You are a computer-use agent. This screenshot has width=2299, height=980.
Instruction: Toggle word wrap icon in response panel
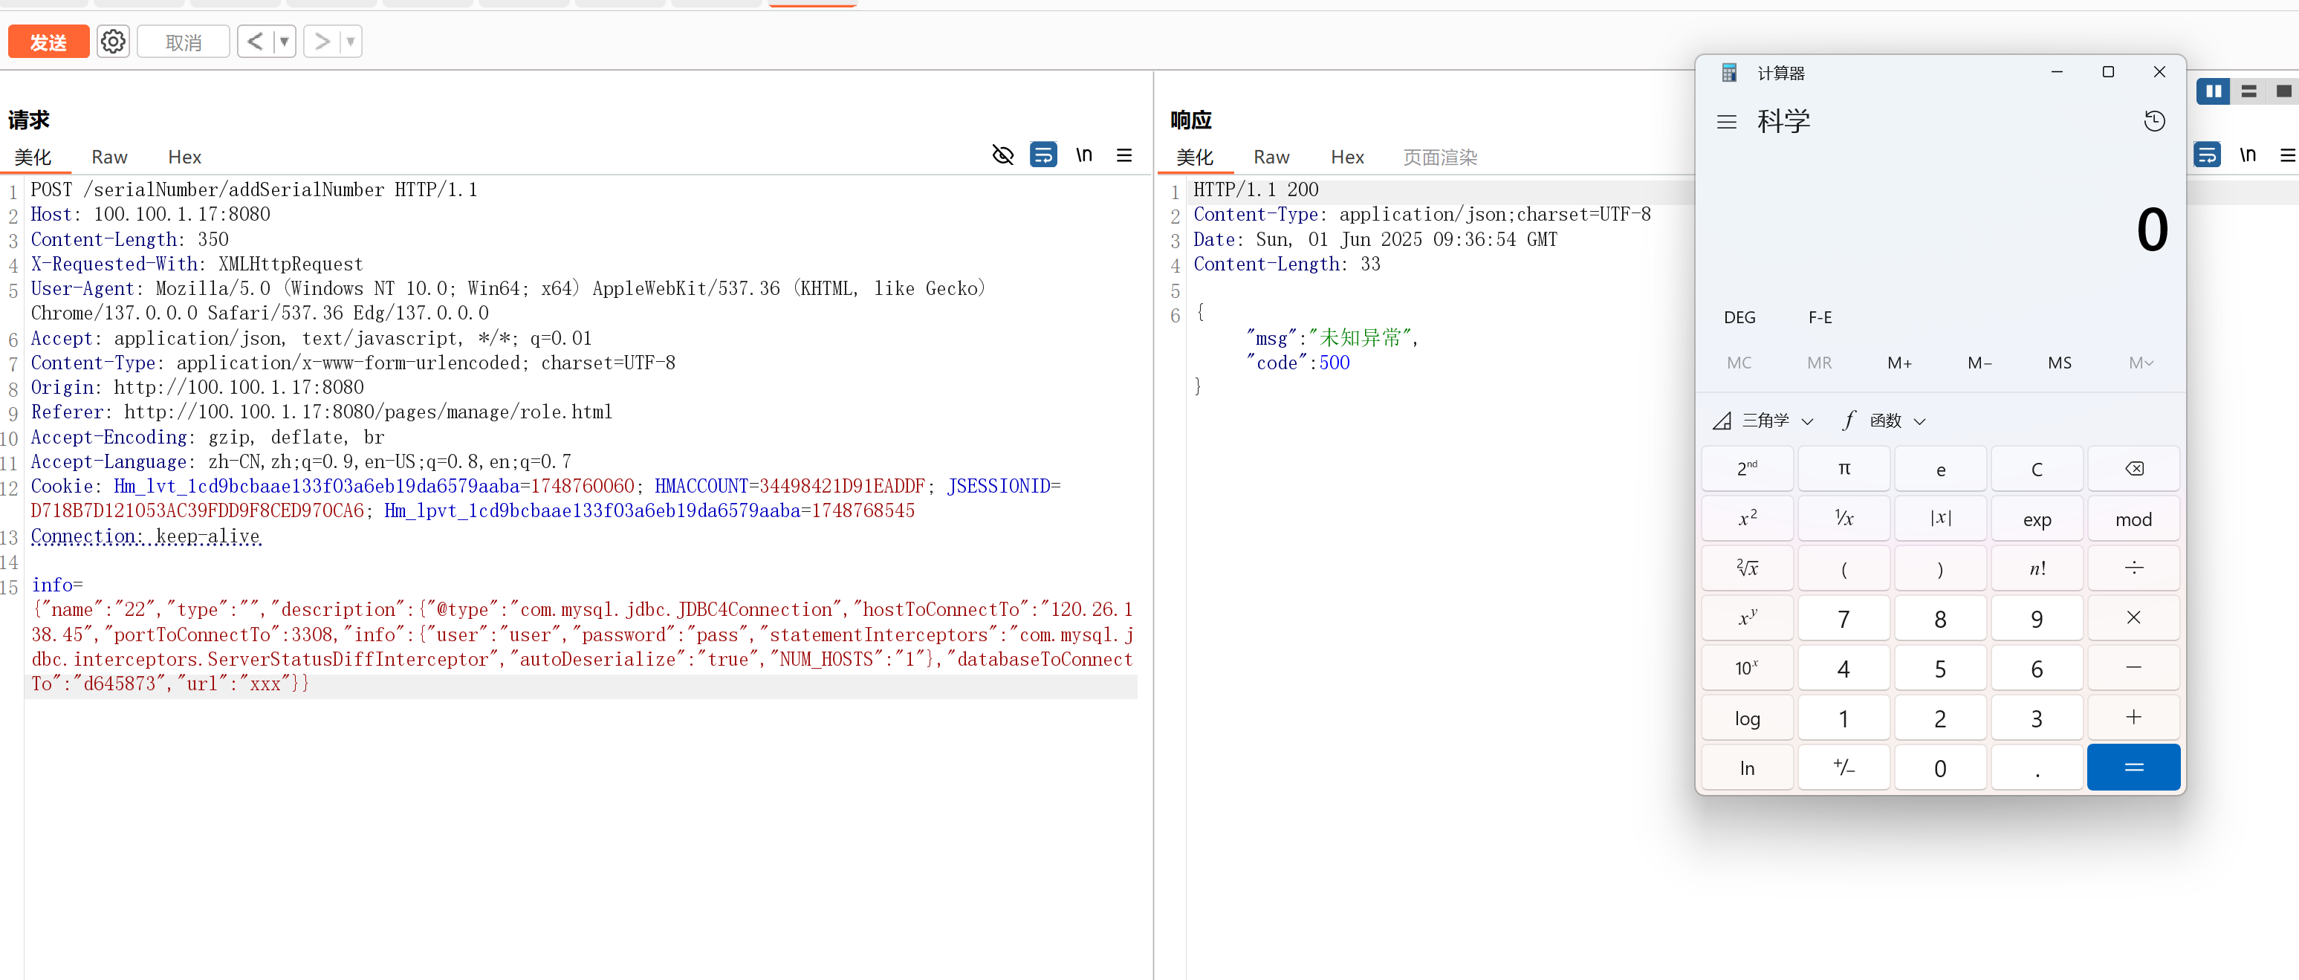(x=2207, y=155)
